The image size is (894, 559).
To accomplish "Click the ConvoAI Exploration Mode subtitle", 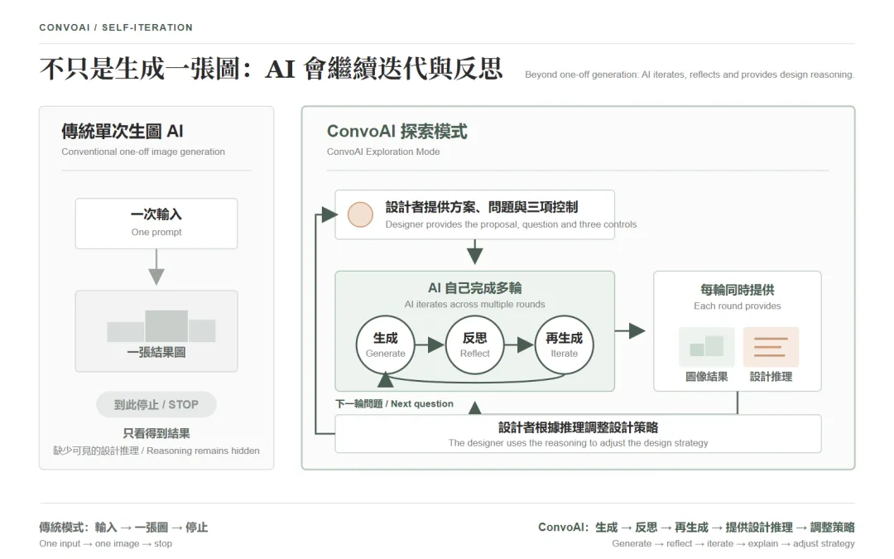I will [x=383, y=152].
